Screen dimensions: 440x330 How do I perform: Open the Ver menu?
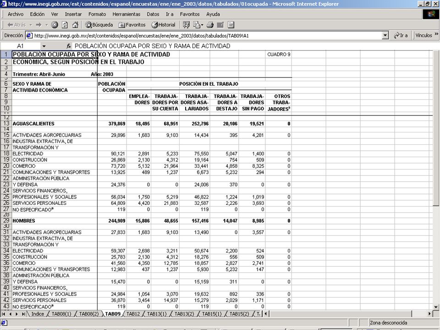click(55, 14)
